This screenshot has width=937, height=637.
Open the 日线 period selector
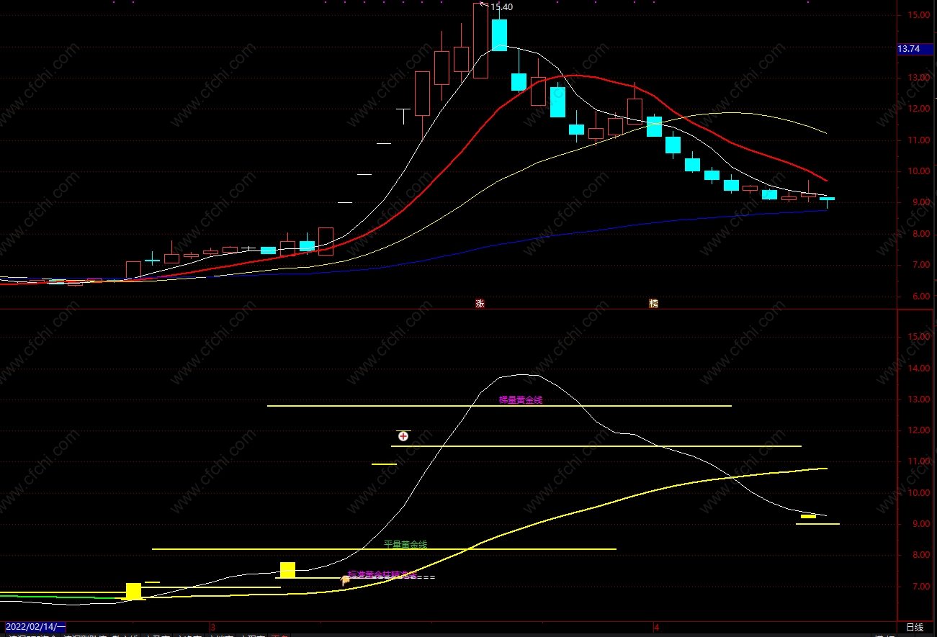point(915,628)
